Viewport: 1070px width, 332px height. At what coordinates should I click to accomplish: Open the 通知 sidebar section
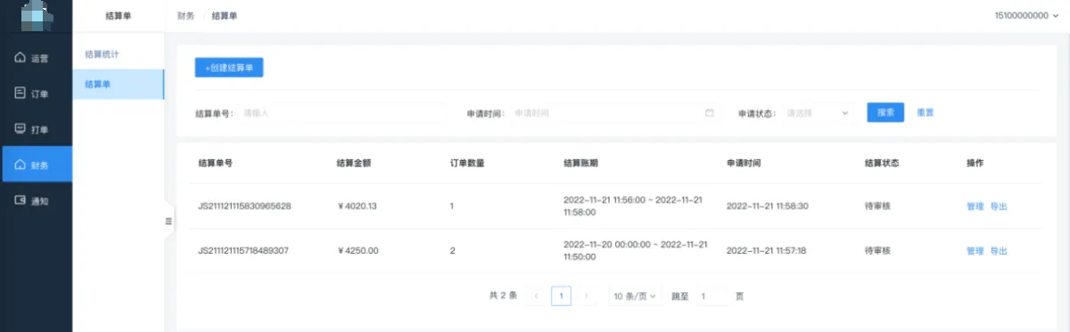click(36, 200)
